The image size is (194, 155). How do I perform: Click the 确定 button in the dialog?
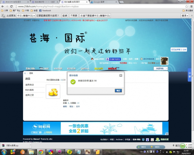(118, 91)
